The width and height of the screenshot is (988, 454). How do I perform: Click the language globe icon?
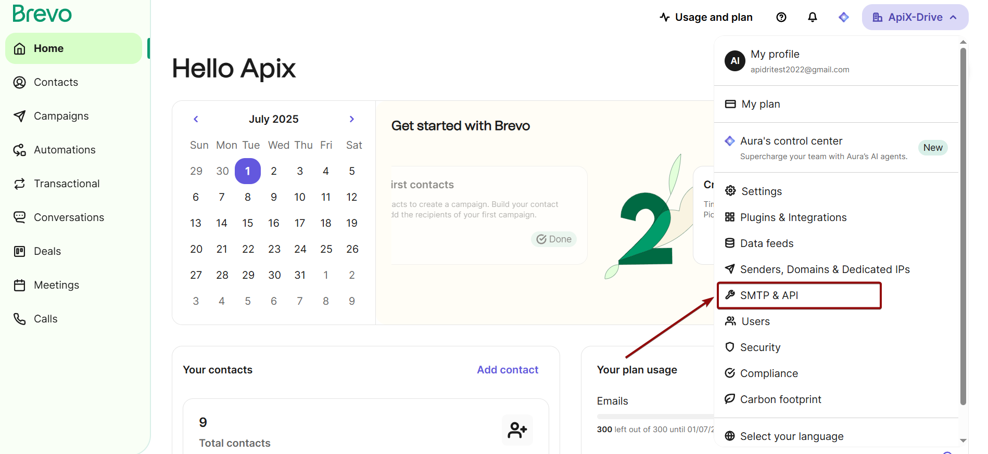pos(730,436)
